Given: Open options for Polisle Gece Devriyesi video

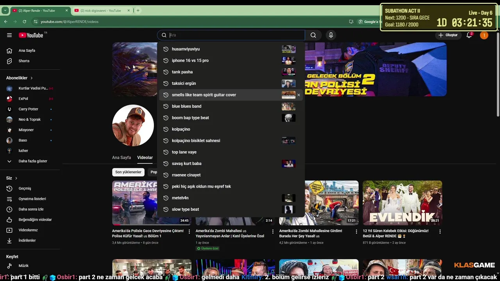Looking at the screenshot, I should 189,231.
